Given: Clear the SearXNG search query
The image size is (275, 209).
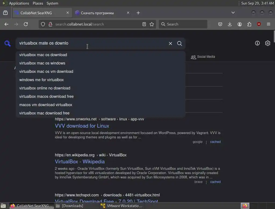Looking at the screenshot, I should click(x=170, y=43).
